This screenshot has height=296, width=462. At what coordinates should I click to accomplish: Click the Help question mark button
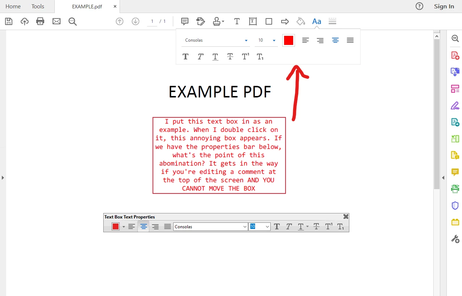pyautogui.click(x=419, y=6)
